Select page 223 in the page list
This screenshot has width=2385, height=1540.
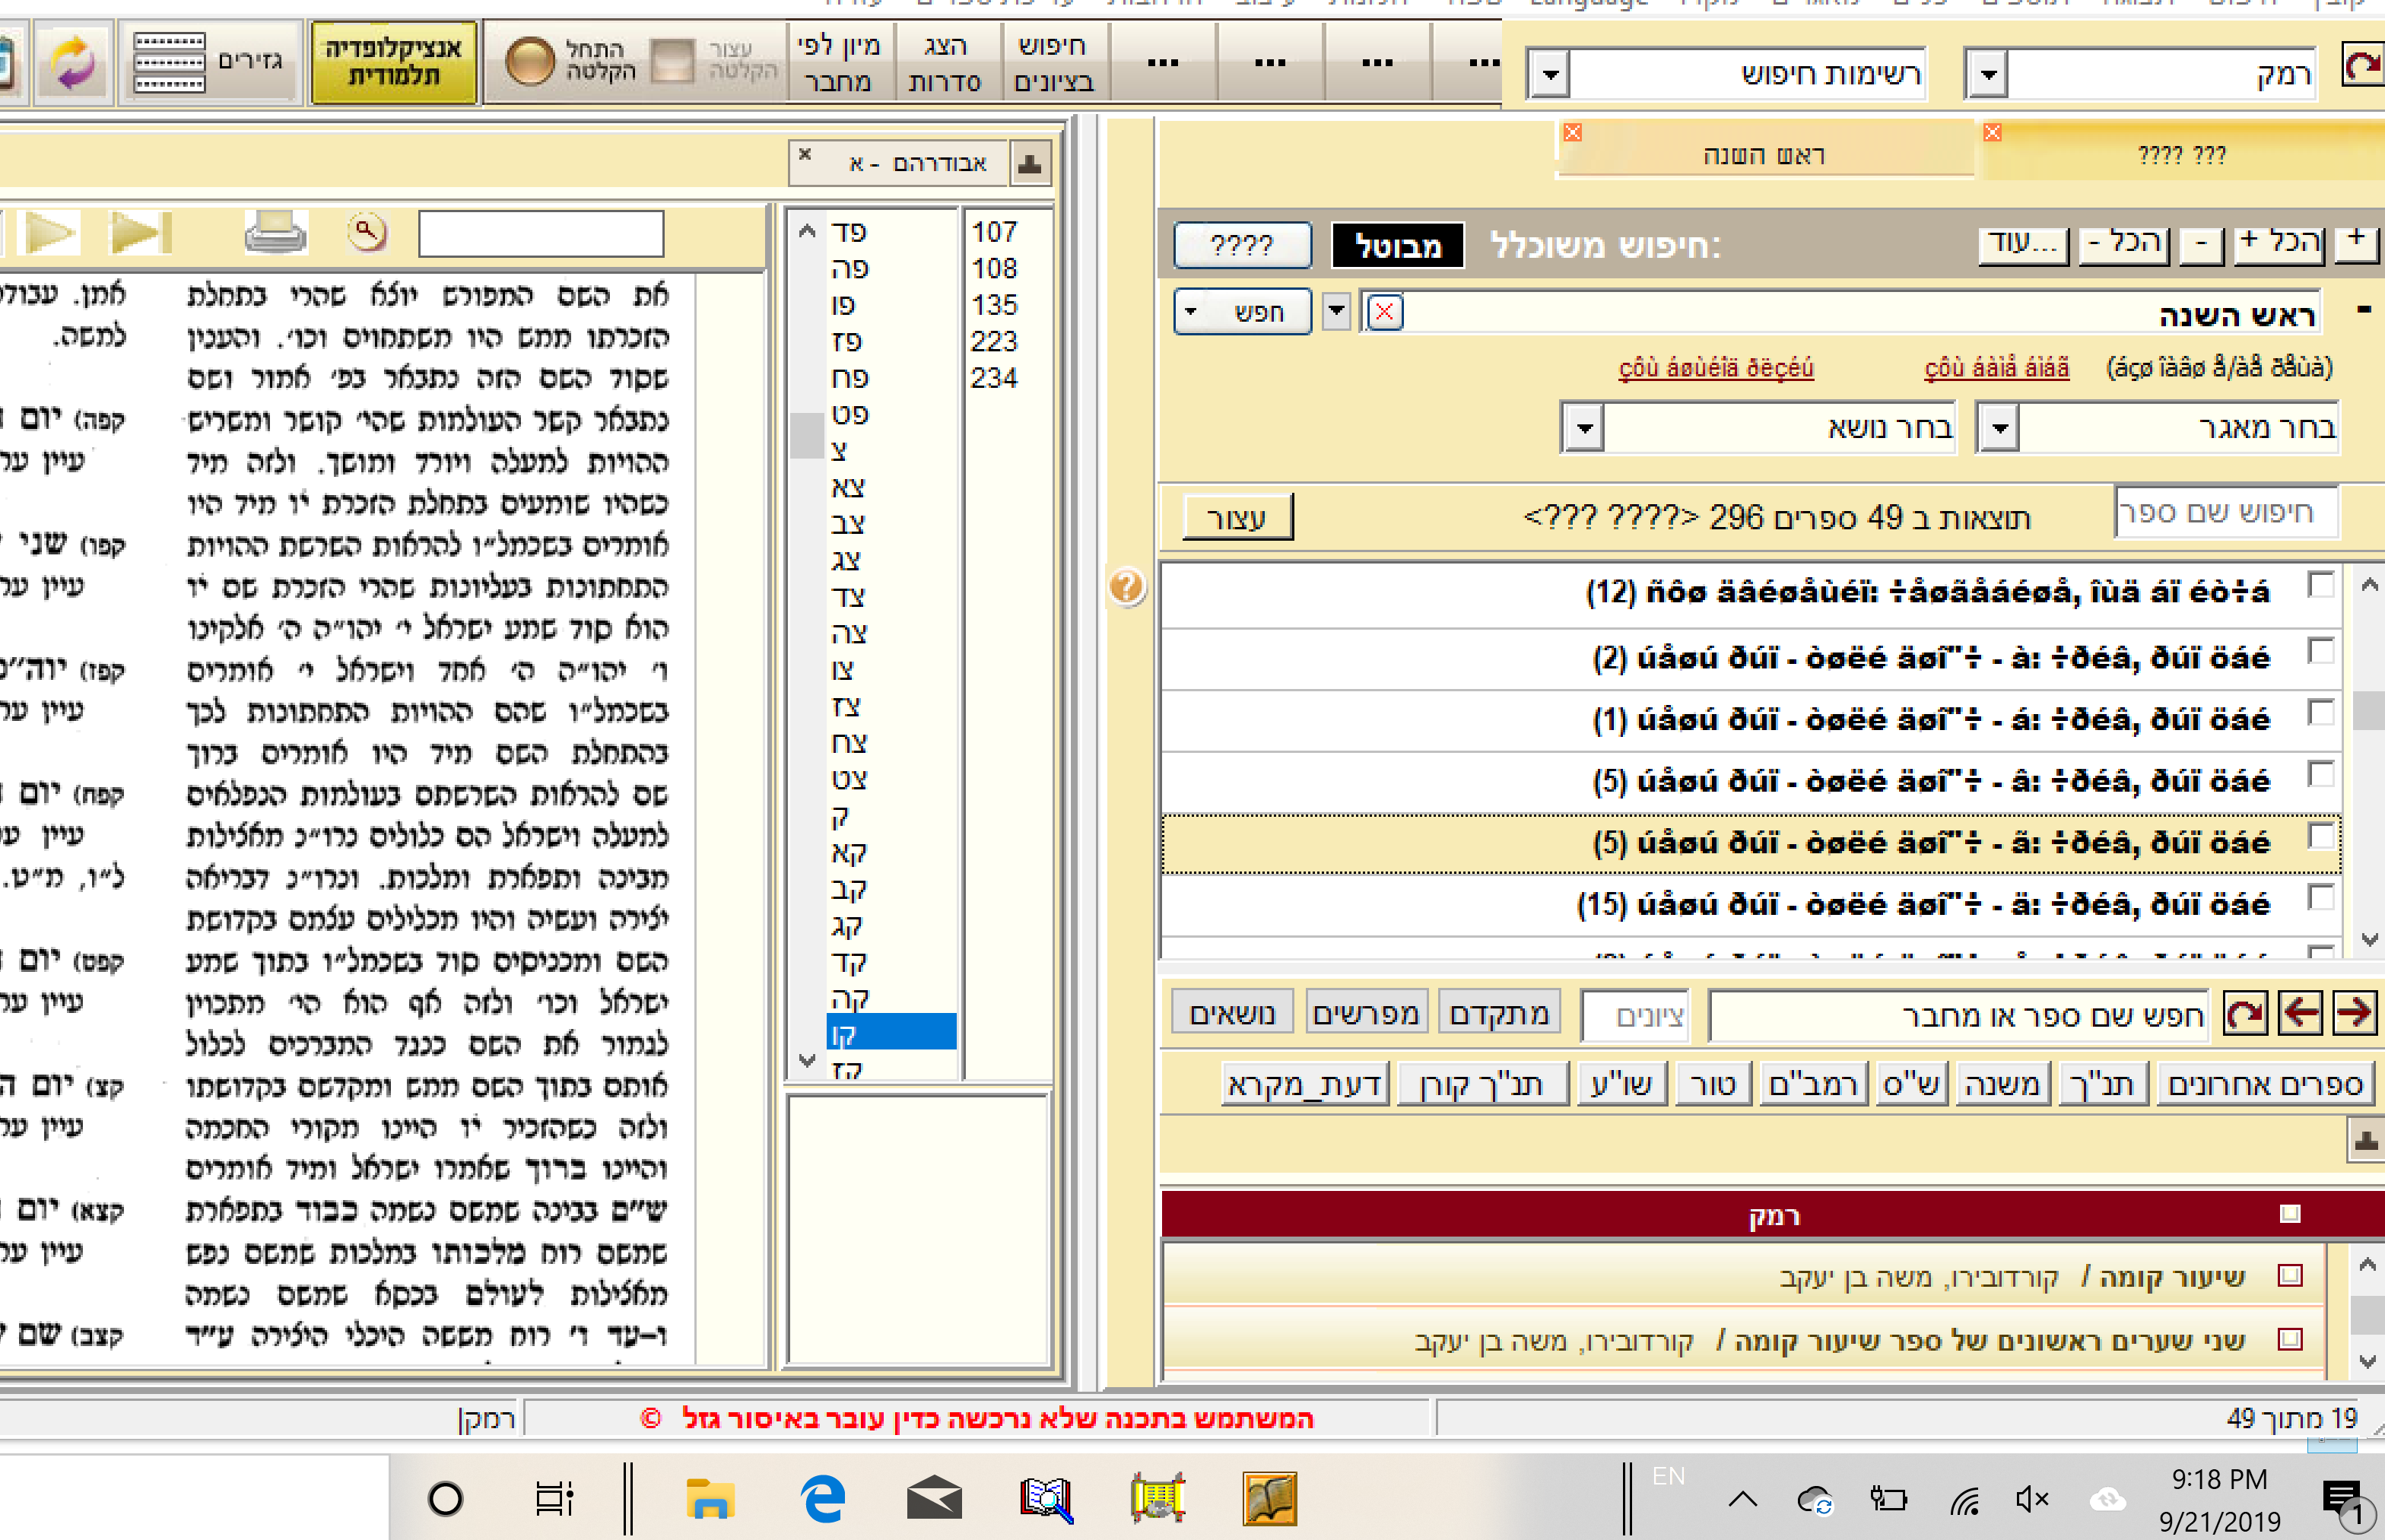[994, 342]
